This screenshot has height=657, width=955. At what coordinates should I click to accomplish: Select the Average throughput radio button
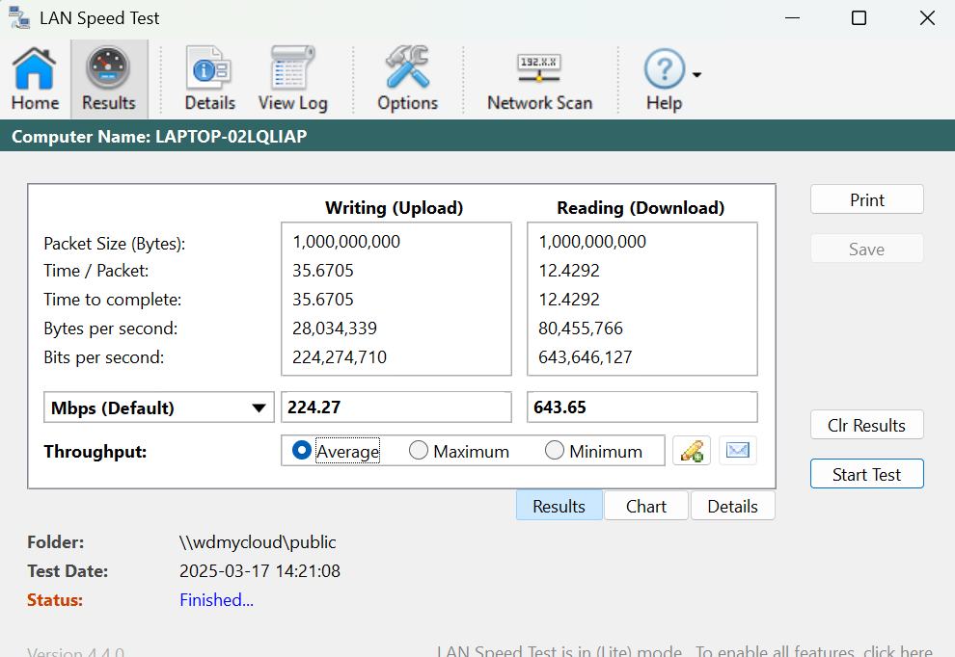(302, 451)
